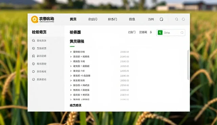Screen dimensions: 217x125
Task: Click the sixth sidebar item's text label
Action: 41,79
